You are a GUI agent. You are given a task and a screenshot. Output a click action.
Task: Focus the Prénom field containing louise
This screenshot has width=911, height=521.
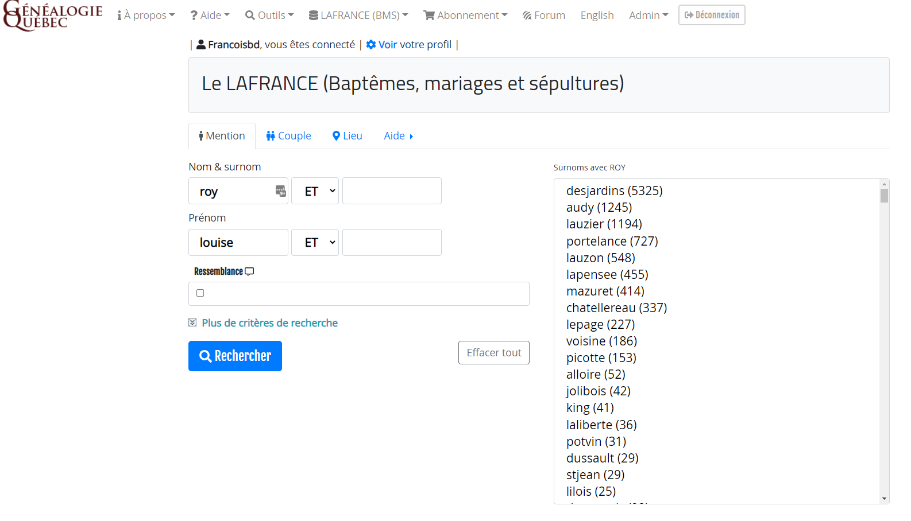(x=238, y=243)
